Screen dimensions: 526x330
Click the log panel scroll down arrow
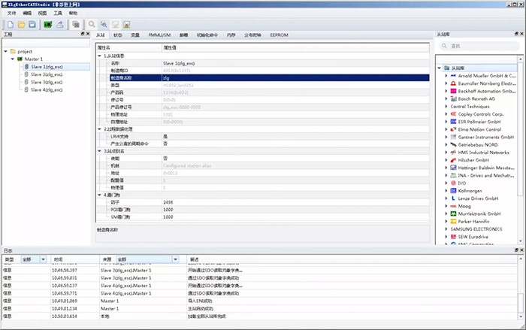[521, 316]
